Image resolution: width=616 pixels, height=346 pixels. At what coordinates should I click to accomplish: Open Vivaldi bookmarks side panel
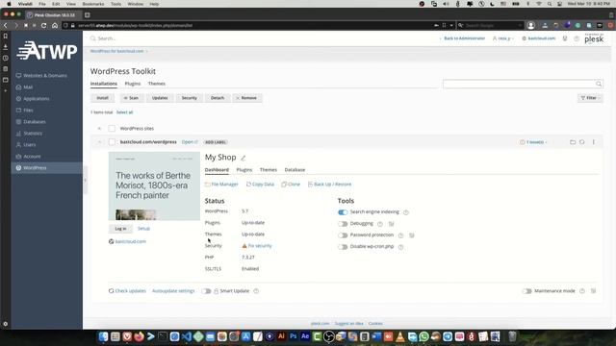(6, 37)
